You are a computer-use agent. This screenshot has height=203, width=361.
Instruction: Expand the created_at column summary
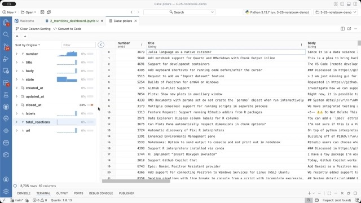click(16, 88)
